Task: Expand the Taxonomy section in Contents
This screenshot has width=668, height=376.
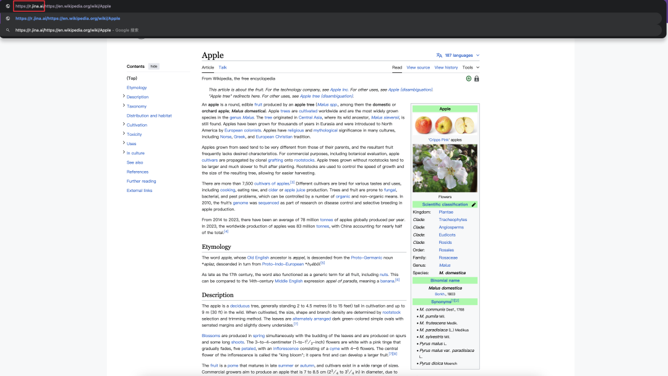Action: (x=124, y=106)
